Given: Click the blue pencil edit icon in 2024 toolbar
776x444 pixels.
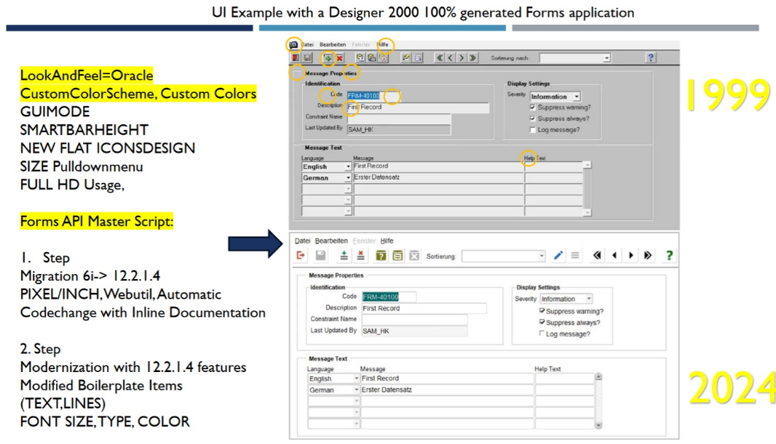Looking at the screenshot, I should click(558, 256).
